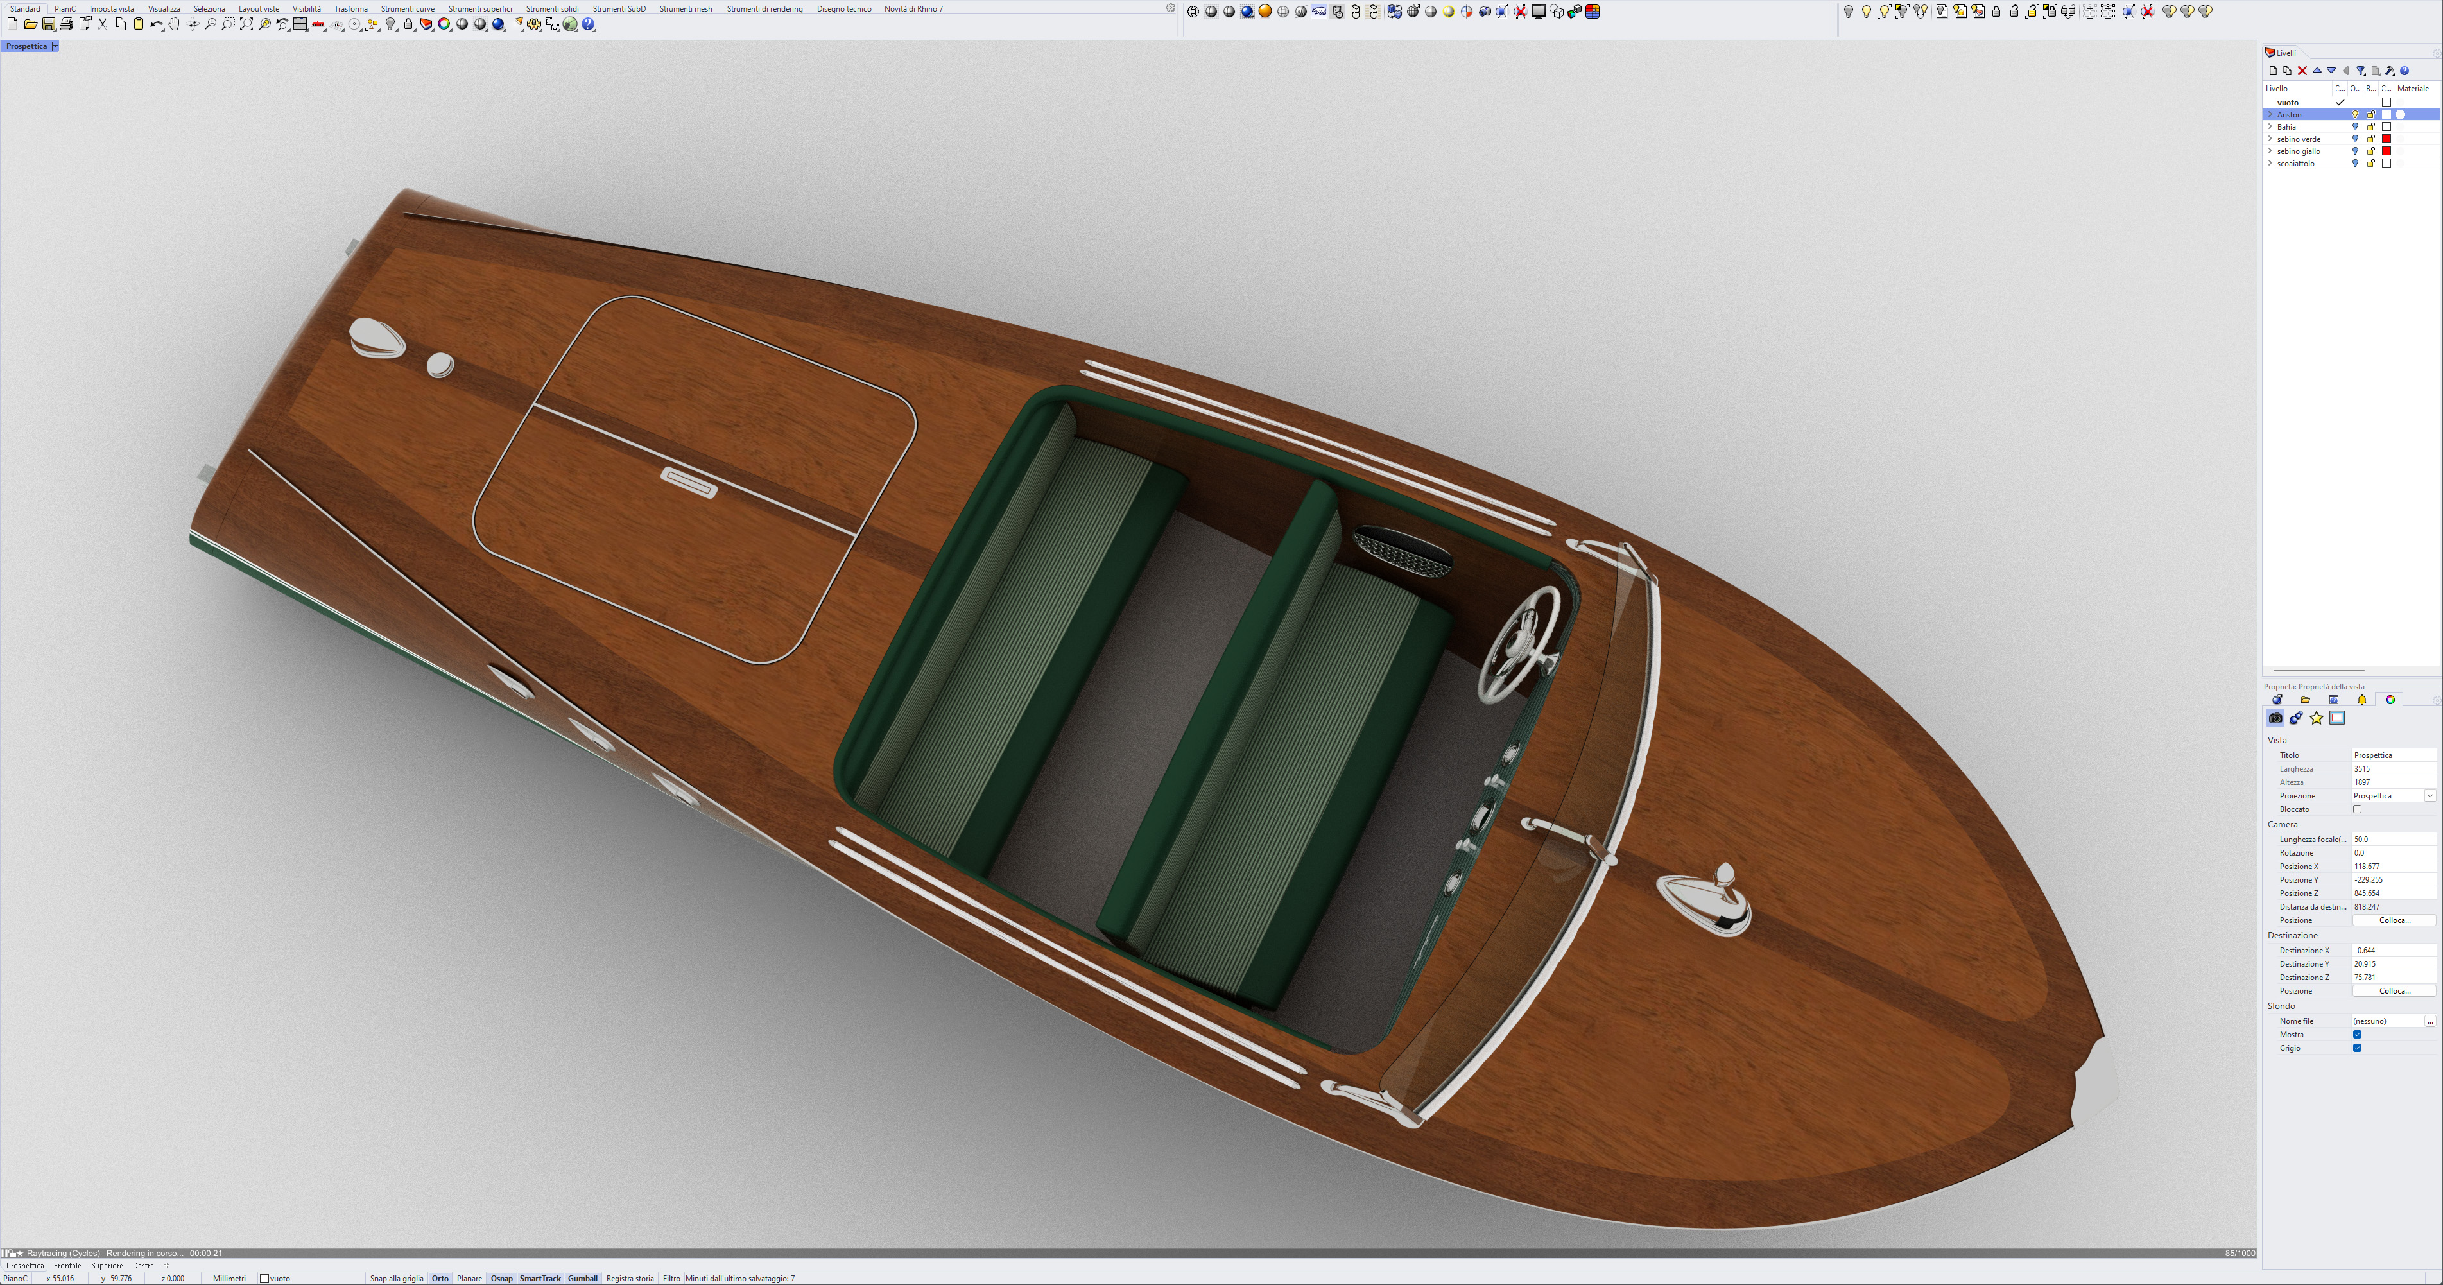Toggle visibility bulb of Bahia layer

(2355, 127)
